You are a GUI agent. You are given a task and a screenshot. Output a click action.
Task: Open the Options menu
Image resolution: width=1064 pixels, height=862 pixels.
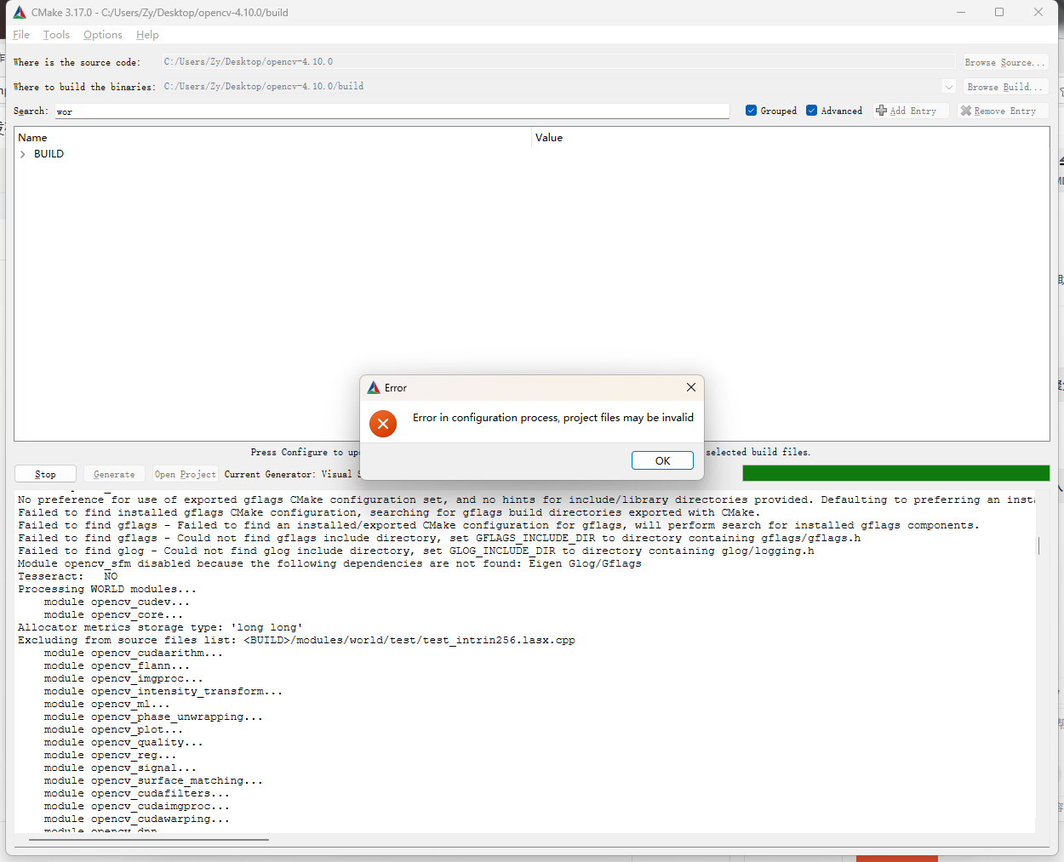[x=103, y=35]
